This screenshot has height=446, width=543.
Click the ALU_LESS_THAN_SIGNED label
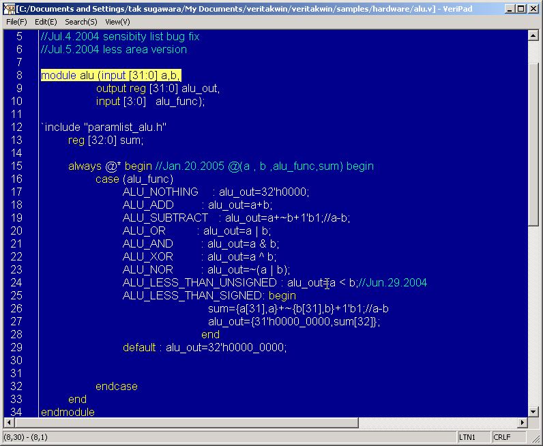point(192,295)
